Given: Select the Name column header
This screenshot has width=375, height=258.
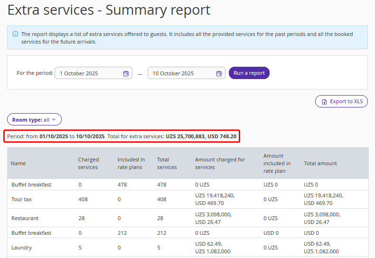Looking at the screenshot, I should click(x=19, y=163).
